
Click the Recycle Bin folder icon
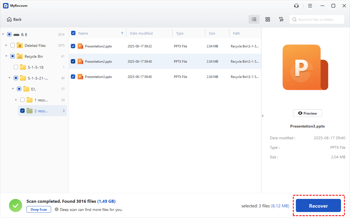[19, 56]
